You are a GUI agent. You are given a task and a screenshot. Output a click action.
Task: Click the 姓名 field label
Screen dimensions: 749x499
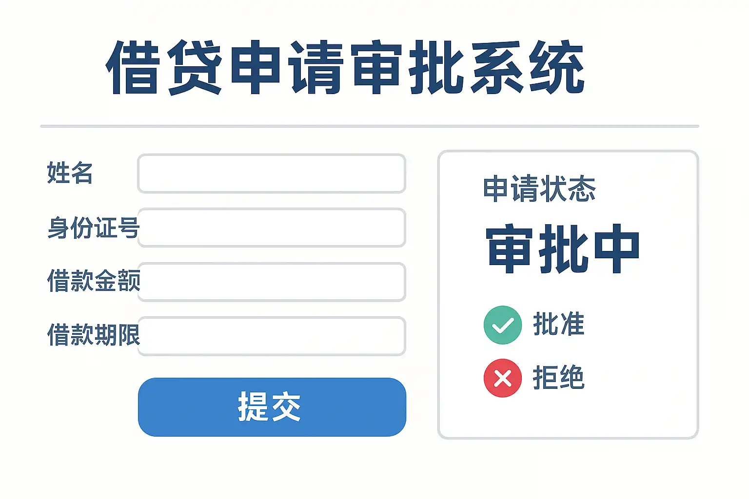[x=70, y=173]
